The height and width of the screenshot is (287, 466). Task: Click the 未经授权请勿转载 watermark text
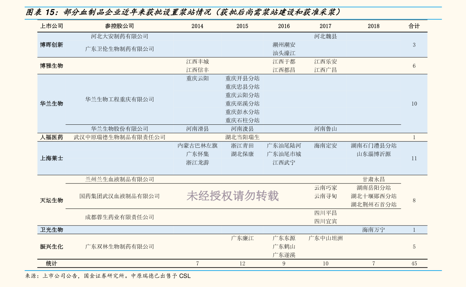point(233,196)
